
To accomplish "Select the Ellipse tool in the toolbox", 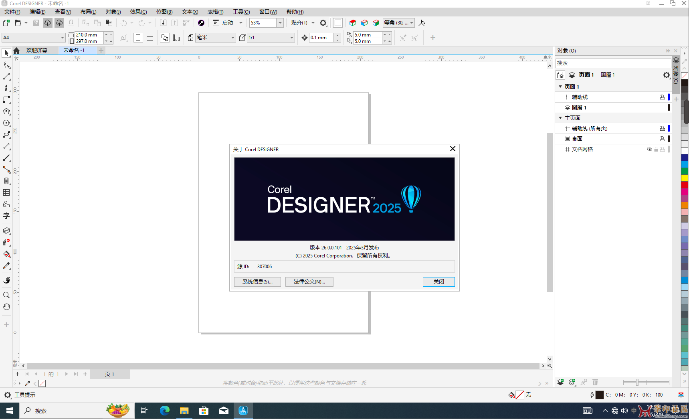I will point(6,123).
